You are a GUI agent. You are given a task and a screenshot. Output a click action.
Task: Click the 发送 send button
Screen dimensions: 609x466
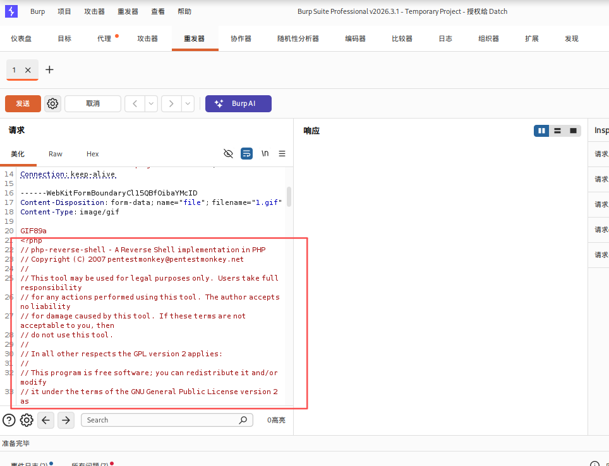click(23, 103)
